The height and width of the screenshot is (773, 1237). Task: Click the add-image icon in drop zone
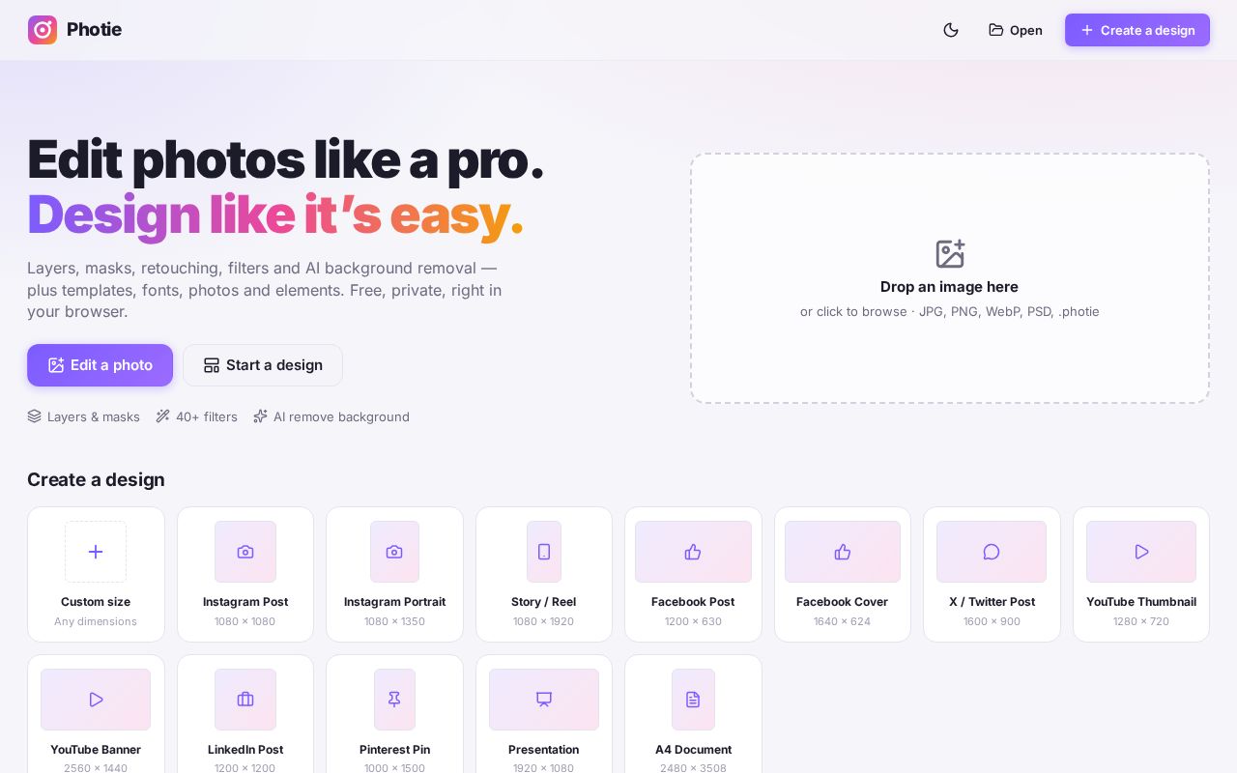(x=950, y=254)
